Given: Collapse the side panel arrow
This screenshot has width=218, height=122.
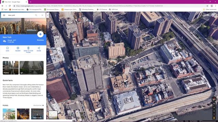Looking at the screenshot, I should 48,15.
